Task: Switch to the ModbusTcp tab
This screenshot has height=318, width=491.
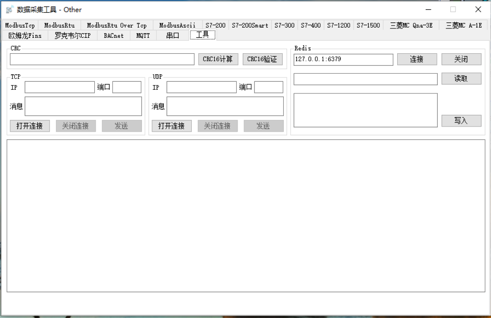Action: pyautogui.click(x=20, y=26)
